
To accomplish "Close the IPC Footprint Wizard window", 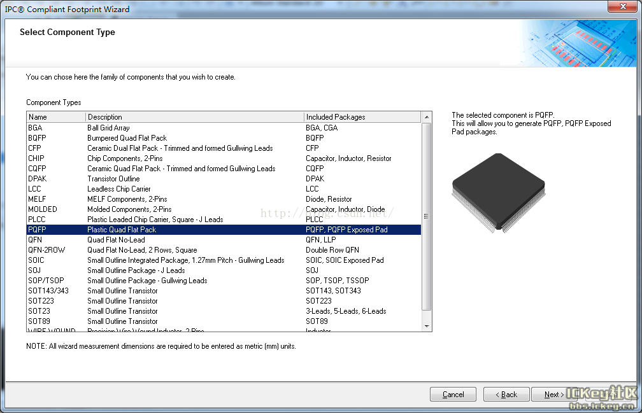I will point(620,8).
